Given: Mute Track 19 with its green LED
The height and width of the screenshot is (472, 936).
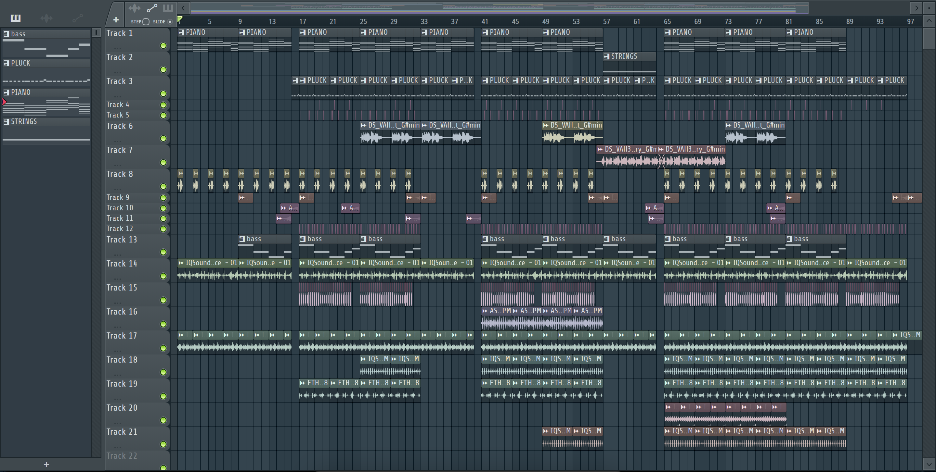Looking at the screenshot, I should tap(163, 396).
